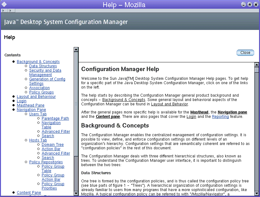Click the window menu icon in title bar
The width and height of the screenshot is (260, 197).
pyautogui.click(x=4, y=4)
